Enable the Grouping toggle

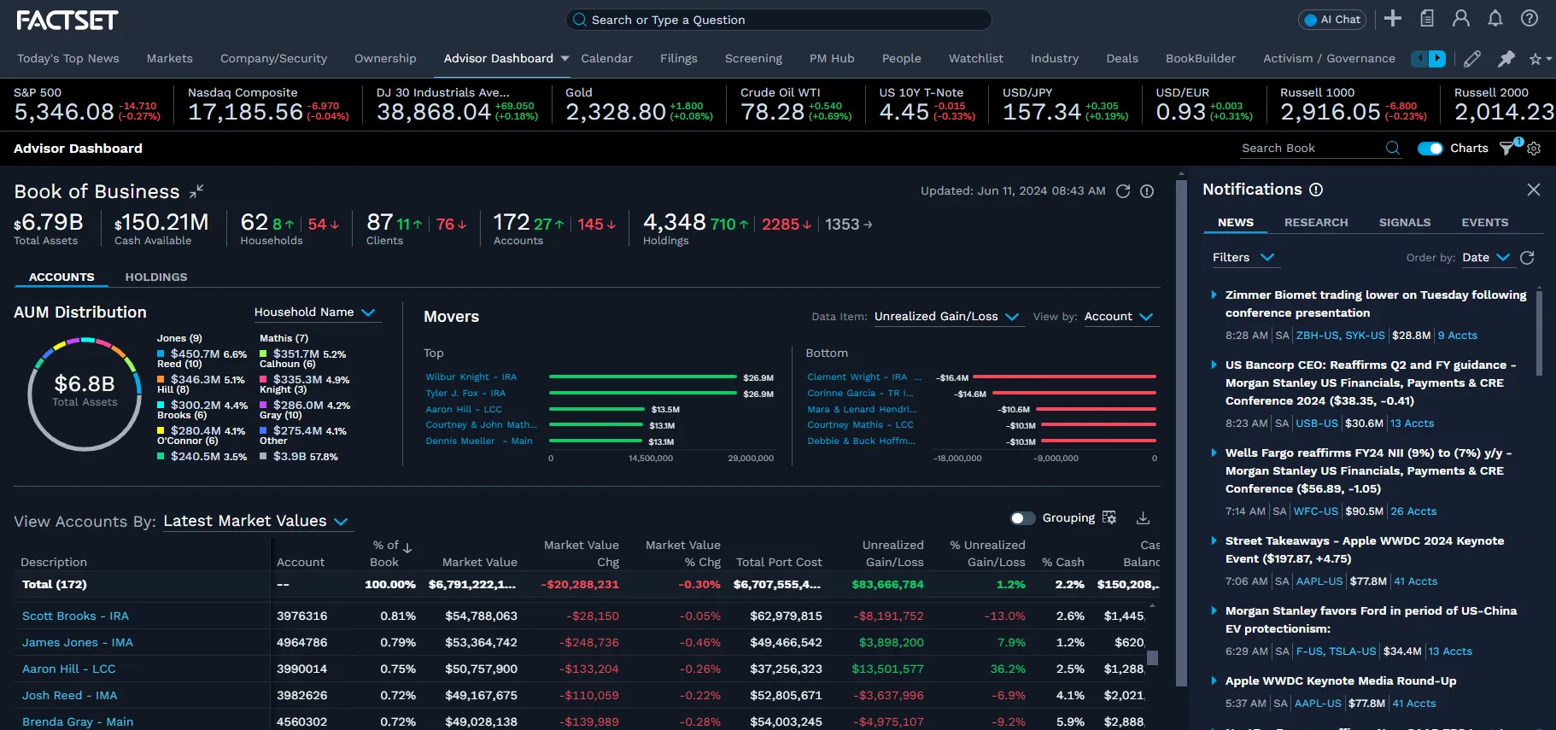coord(1022,518)
